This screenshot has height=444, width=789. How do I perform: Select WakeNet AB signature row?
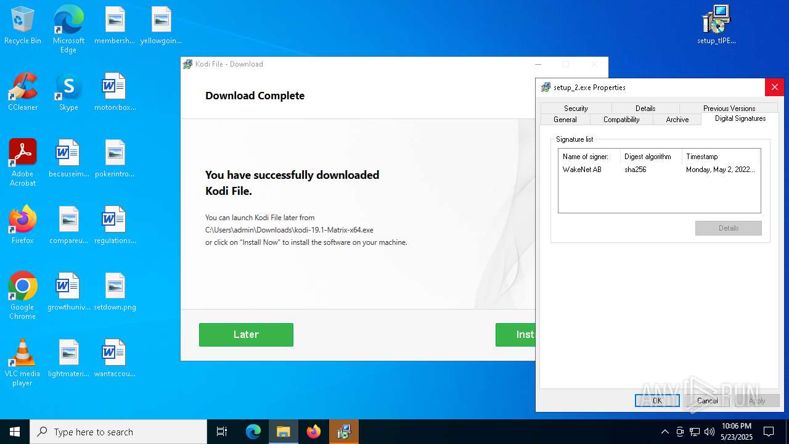tap(659, 170)
